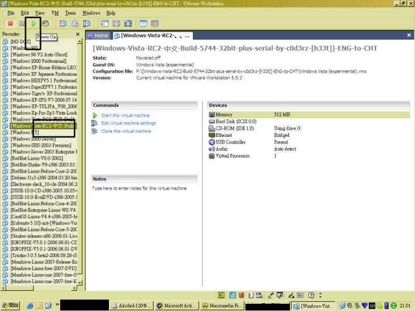Click the Audio speaker device icon
The height and width of the screenshot is (311, 415).
point(212,149)
